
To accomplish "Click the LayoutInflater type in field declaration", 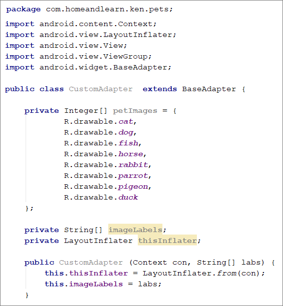I will tap(98, 241).
